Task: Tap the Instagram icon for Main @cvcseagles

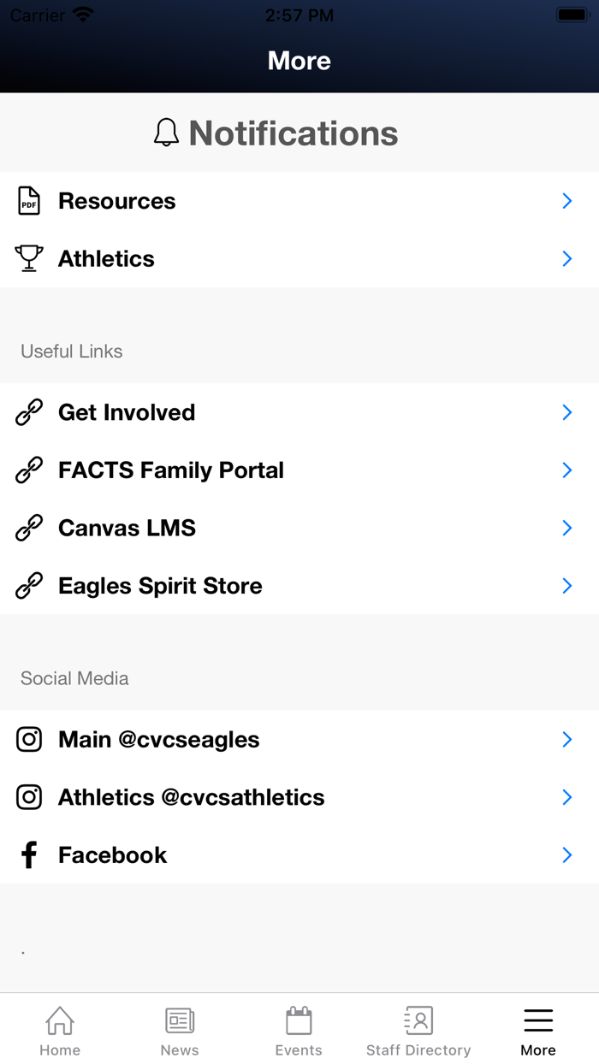Action: point(28,739)
